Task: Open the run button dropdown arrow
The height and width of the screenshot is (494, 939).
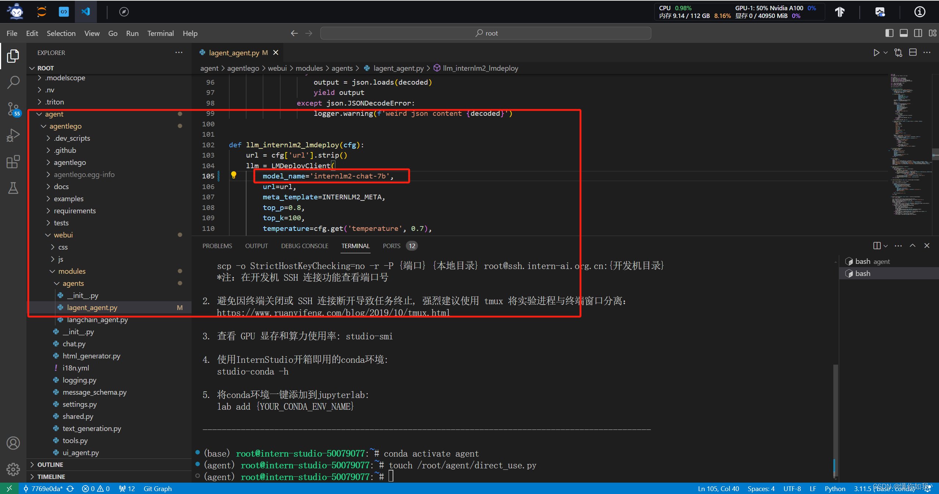Action: (x=885, y=53)
